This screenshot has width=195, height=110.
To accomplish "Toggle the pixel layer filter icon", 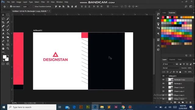I will pos(177,64).
